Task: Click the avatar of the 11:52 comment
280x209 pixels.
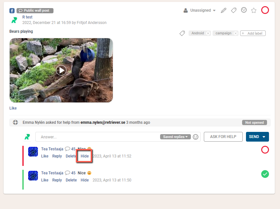Action: pos(33,152)
